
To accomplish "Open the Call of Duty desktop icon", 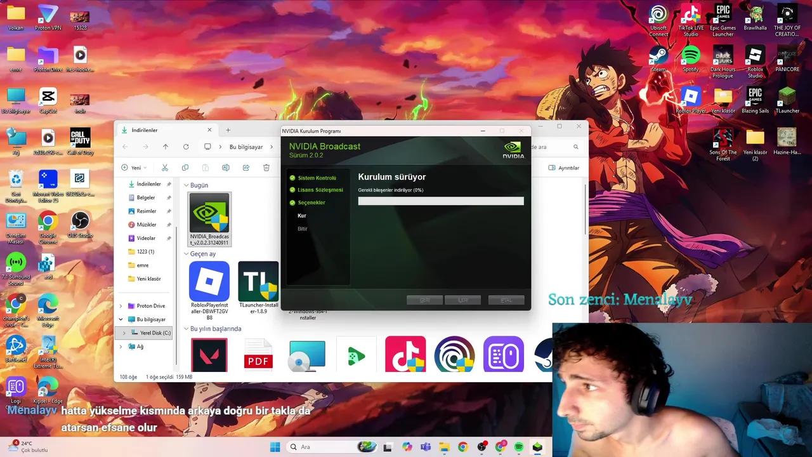I will [80, 142].
